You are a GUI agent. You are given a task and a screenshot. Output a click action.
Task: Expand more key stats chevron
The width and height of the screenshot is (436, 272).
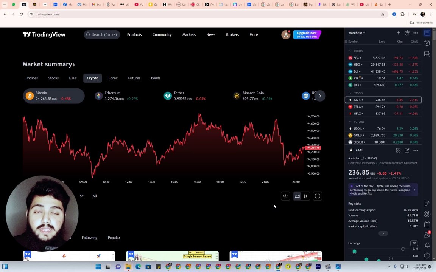(383, 233)
